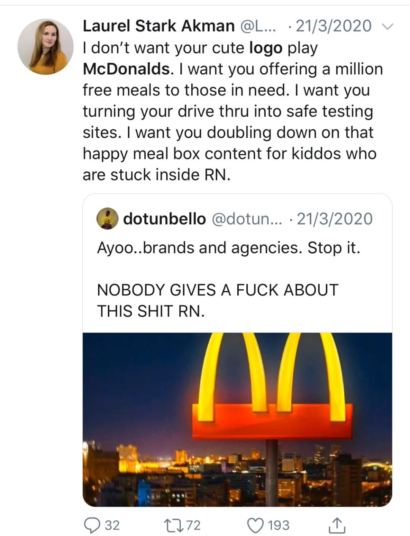Click the @dotun... handle in quoted tweet

[x=246, y=219]
